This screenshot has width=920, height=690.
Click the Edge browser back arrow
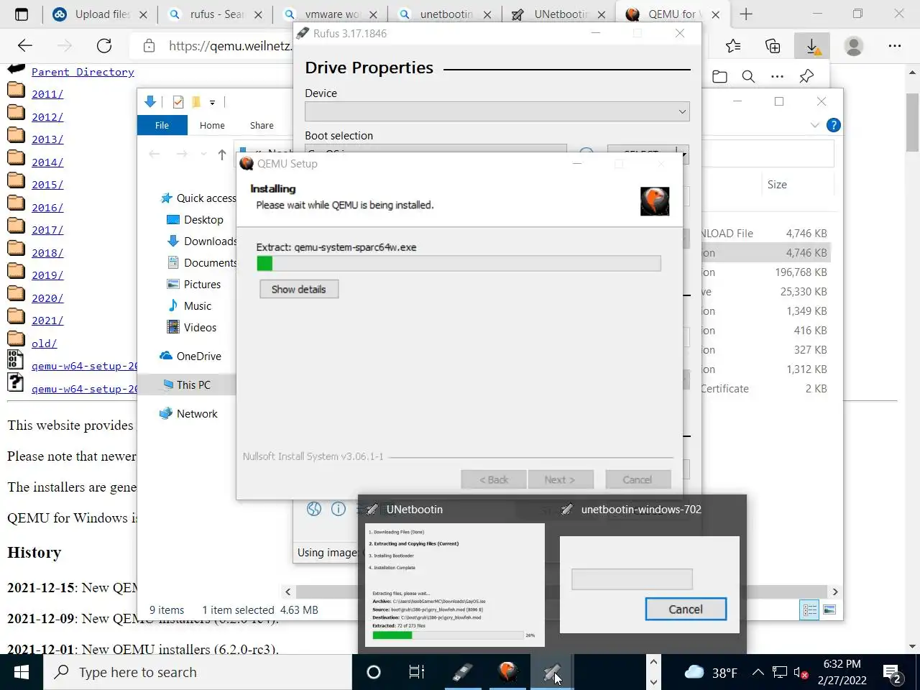pos(25,46)
